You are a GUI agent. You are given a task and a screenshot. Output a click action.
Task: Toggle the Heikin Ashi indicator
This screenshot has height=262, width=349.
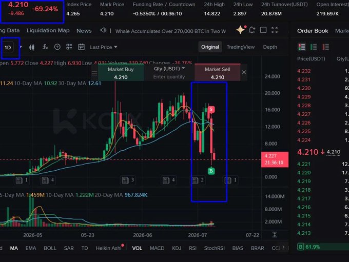coord(109,248)
